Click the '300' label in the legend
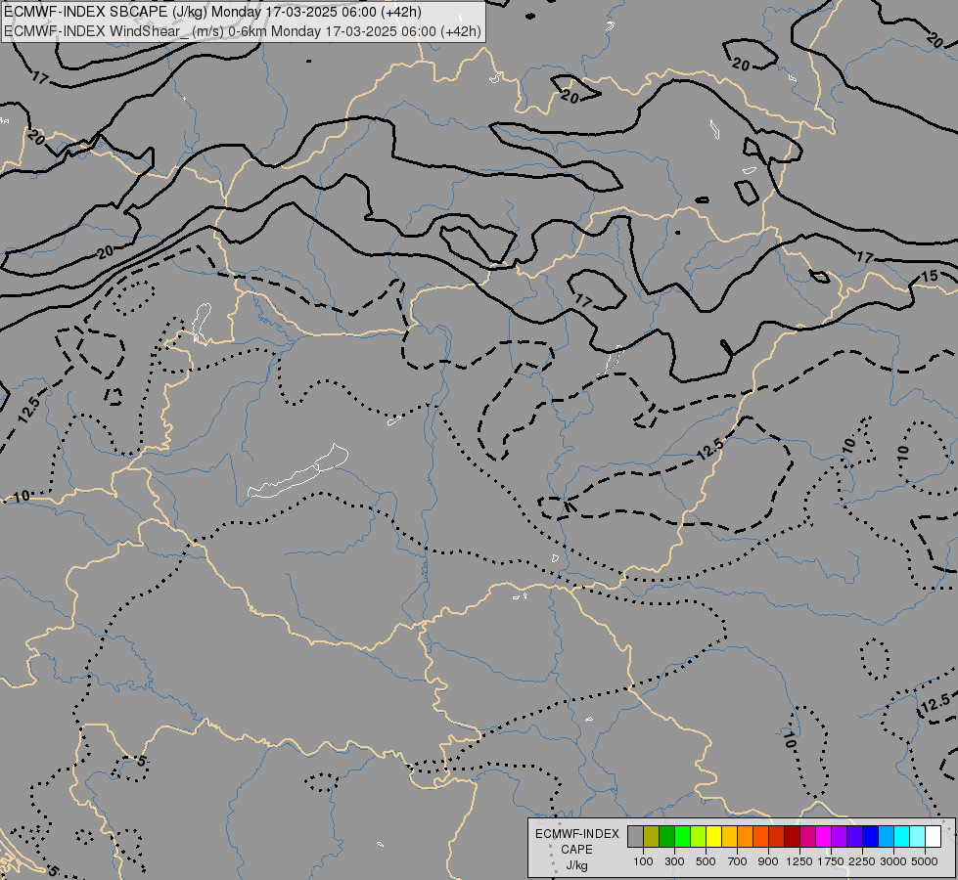Viewport: 958px width, 880px height. 674,861
